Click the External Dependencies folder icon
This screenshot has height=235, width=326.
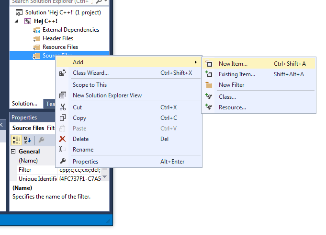(x=36, y=30)
